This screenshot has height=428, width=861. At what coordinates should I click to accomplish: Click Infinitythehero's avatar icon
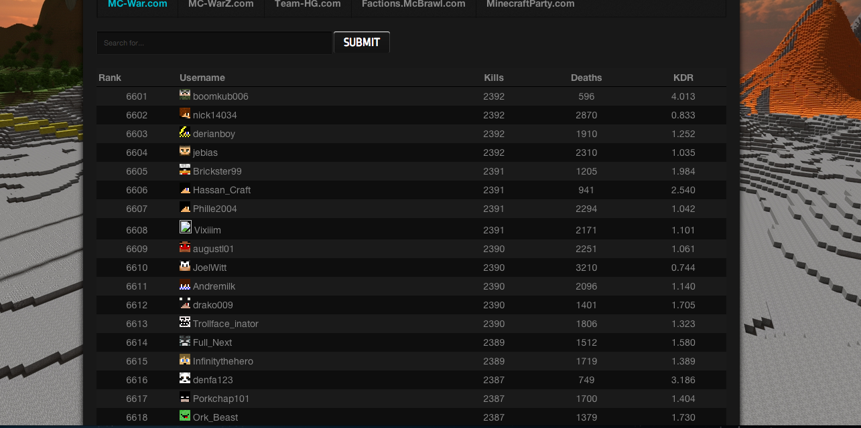coord(185,360)
